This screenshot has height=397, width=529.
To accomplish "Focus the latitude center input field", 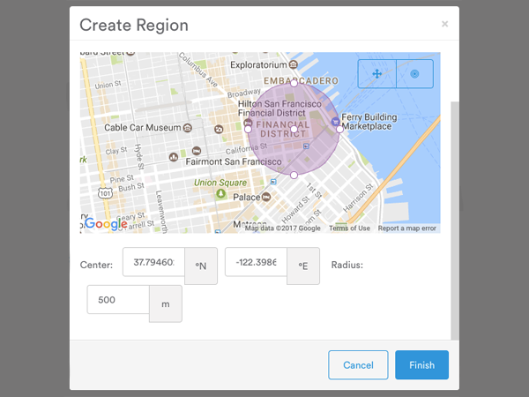I will coord(153,262).
